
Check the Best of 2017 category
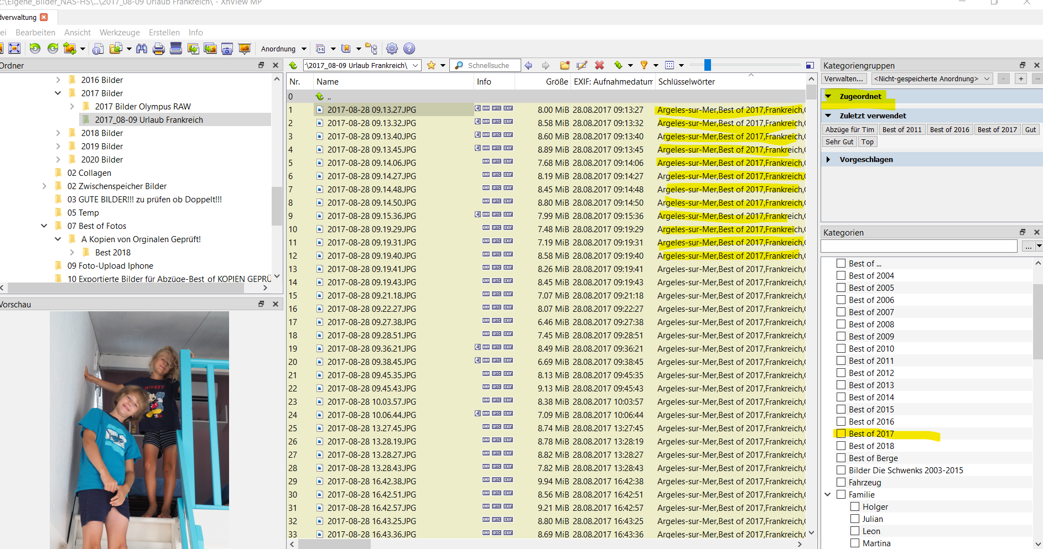pos(841,433)
